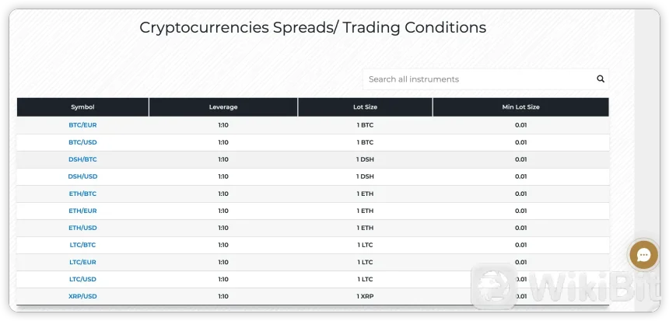Select the DSH/USD instrument link
Viewport: 669px width, 321px height.
[x=82, y=176]
